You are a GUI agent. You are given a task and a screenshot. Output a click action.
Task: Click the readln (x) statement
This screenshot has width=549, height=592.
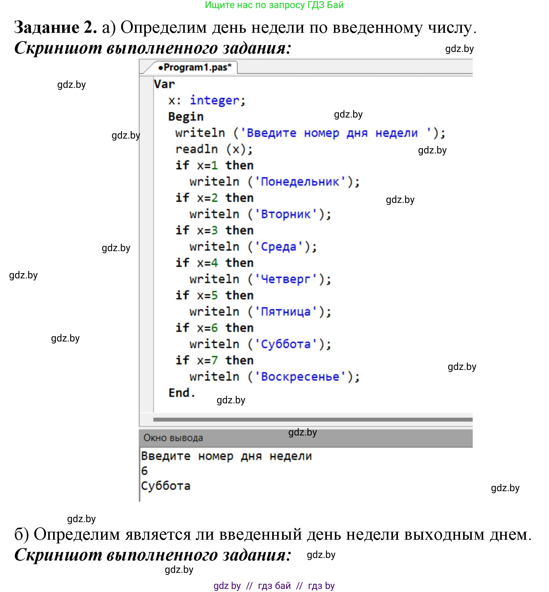point(213,149)
